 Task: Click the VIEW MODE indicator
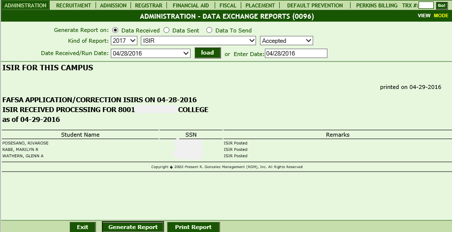coord(433,16)
